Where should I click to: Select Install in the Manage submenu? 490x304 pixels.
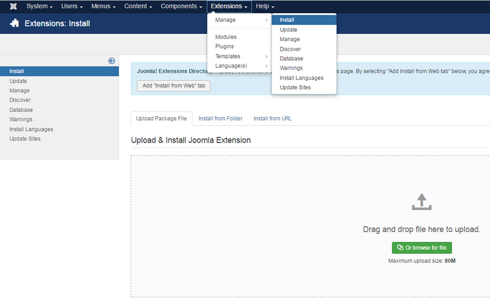pos(304,20)
